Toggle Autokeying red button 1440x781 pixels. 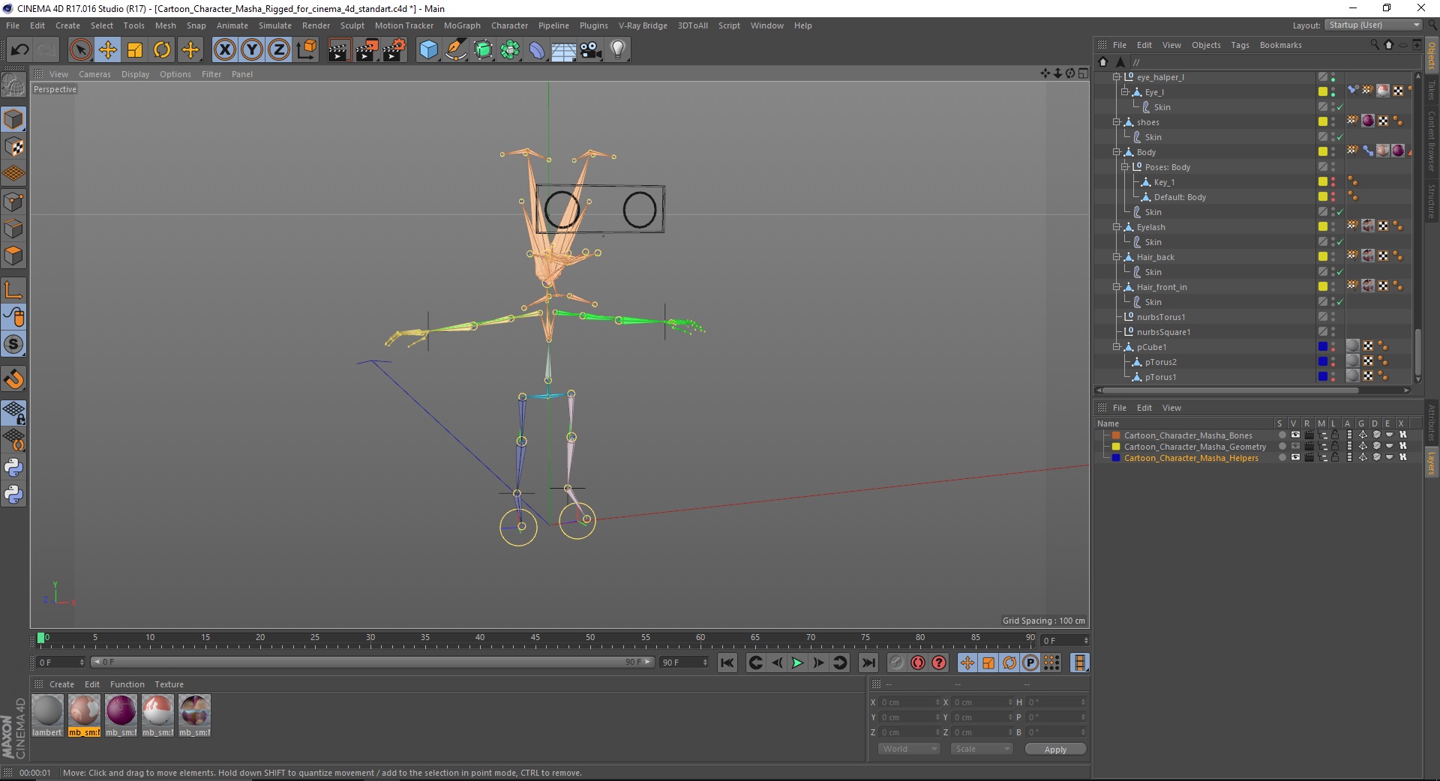(x=917, y=663)
